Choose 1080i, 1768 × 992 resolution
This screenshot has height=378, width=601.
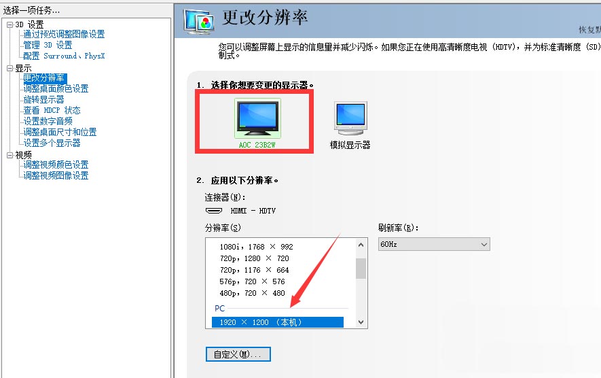pyautogui.click(x=257, y=247)
